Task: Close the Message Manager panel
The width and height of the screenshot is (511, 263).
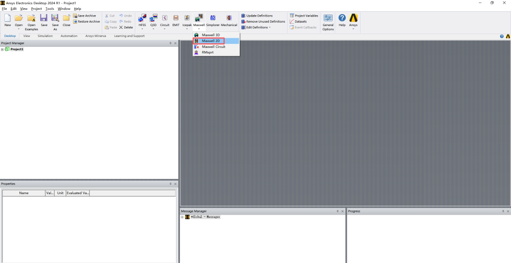Action: tap(342, 211)
